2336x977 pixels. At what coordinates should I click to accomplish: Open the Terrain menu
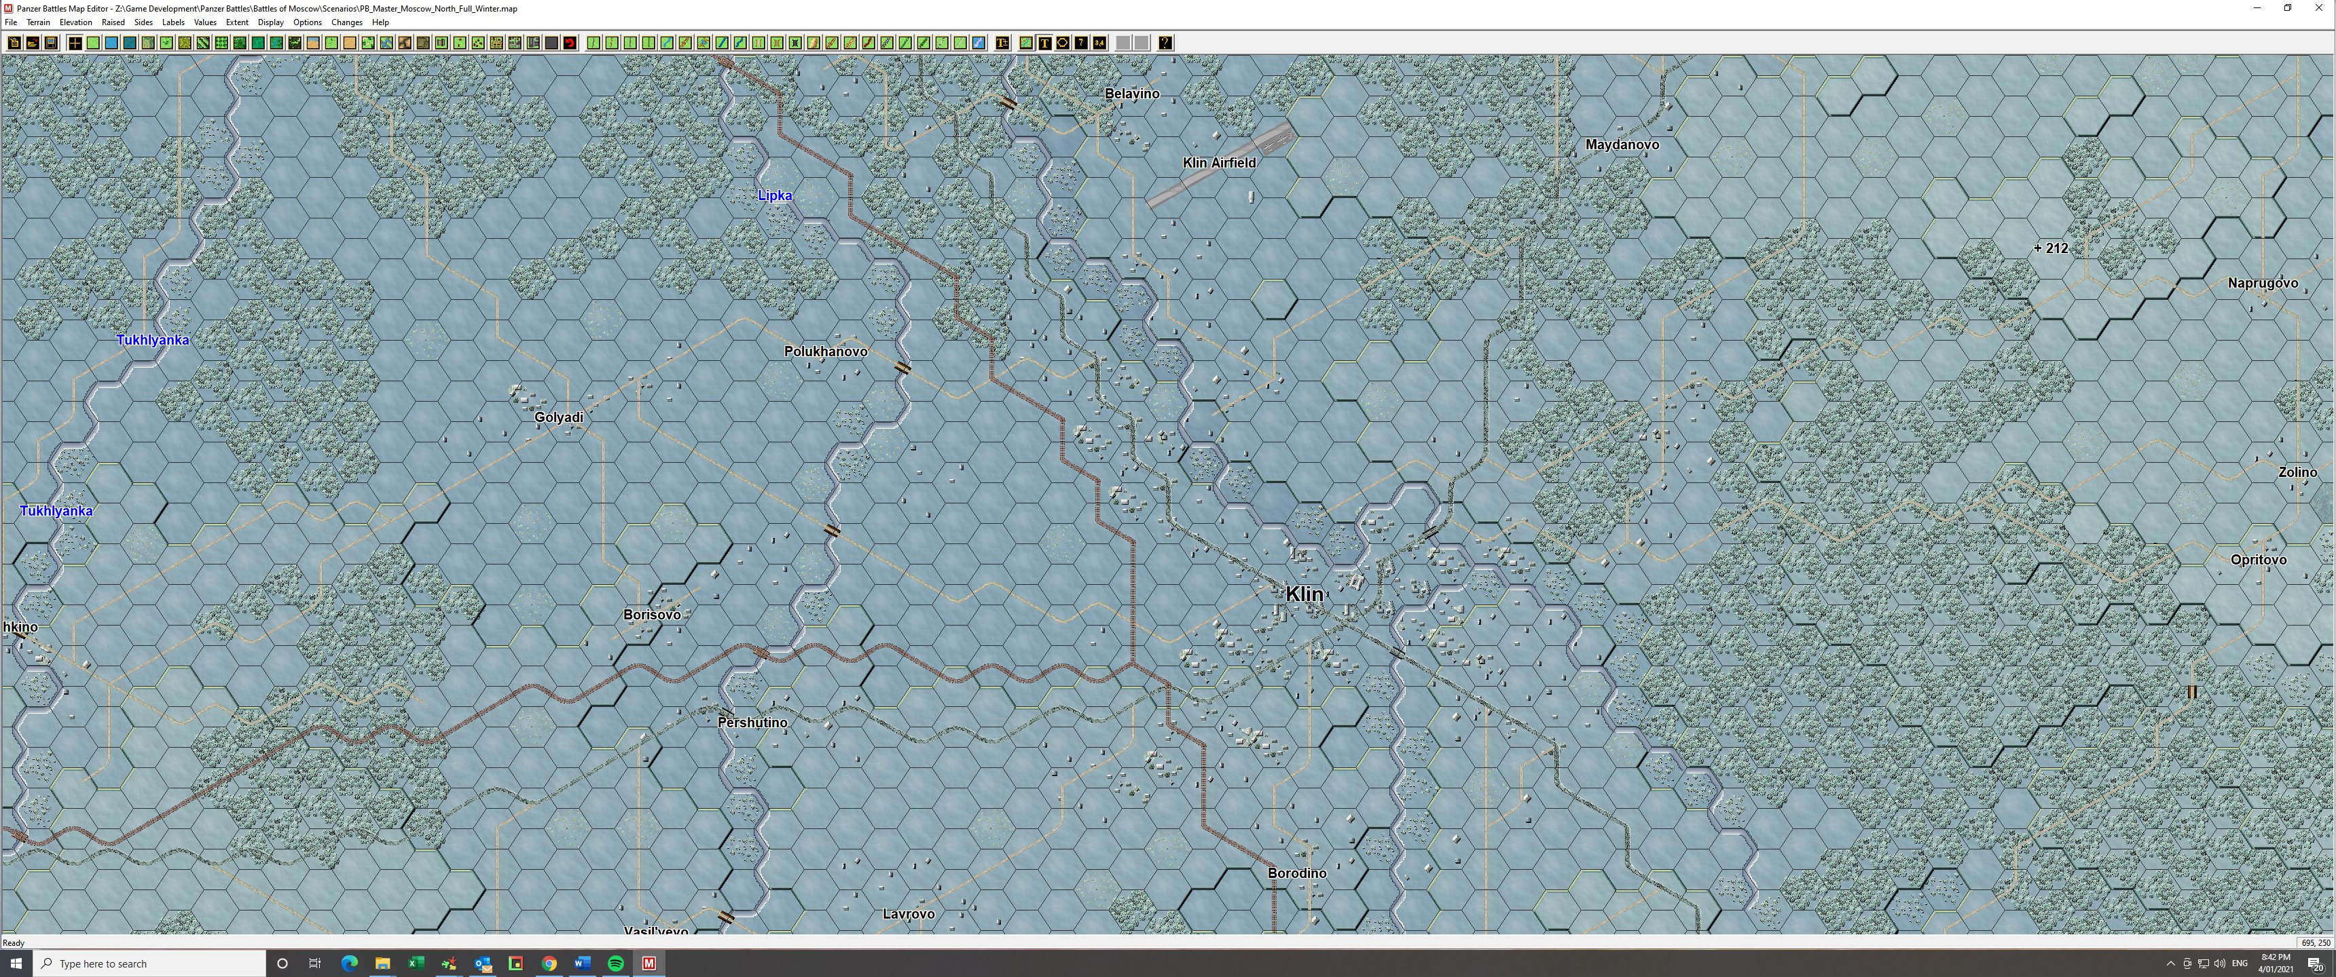point(38,22)
